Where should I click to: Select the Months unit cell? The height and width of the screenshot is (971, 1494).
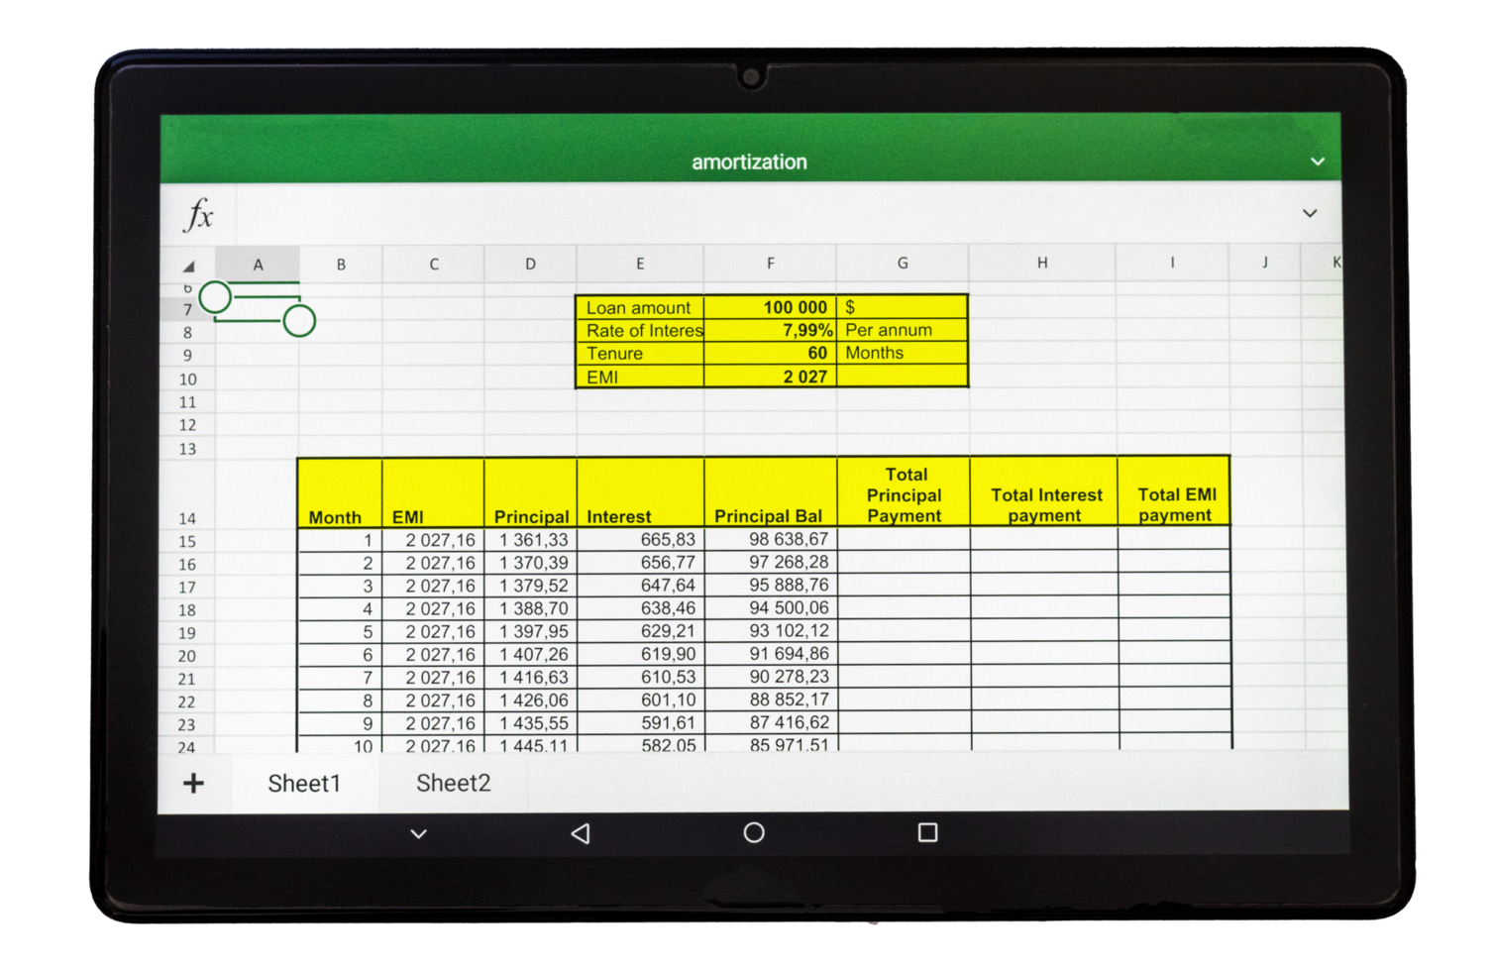(x=903, y=353)
